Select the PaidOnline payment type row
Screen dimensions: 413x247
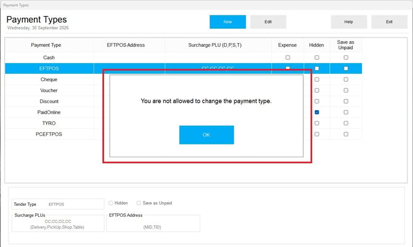point(49,112)
